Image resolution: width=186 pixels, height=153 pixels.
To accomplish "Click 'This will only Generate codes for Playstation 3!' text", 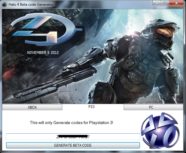I will point(71,123).
